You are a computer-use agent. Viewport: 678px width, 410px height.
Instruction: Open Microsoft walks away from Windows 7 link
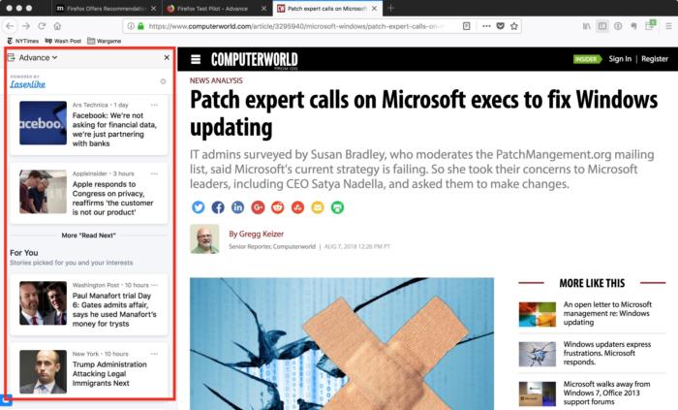coord(606,394)
